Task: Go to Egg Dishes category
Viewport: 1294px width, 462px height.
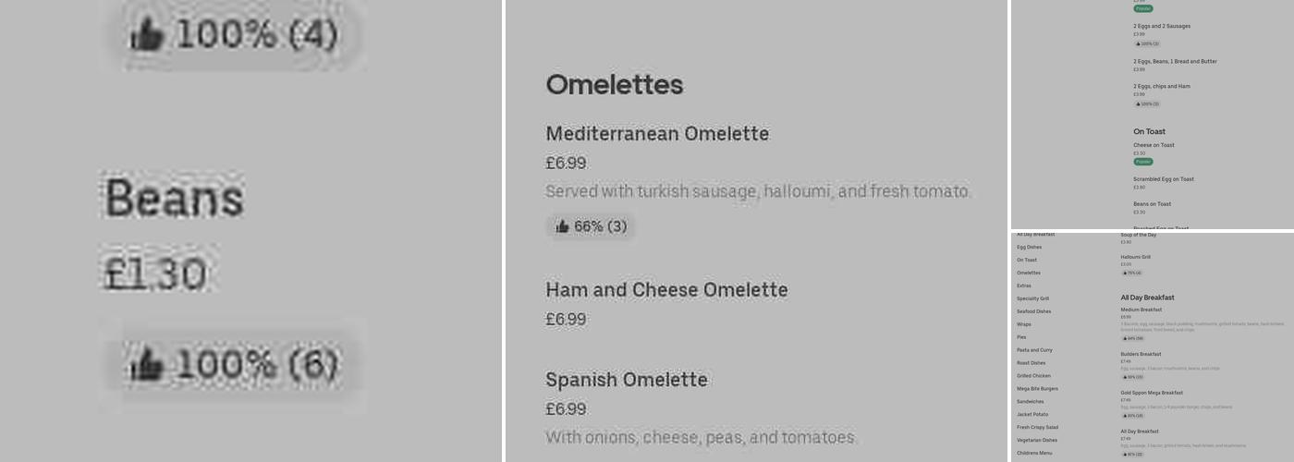Action: (1029, 247)
